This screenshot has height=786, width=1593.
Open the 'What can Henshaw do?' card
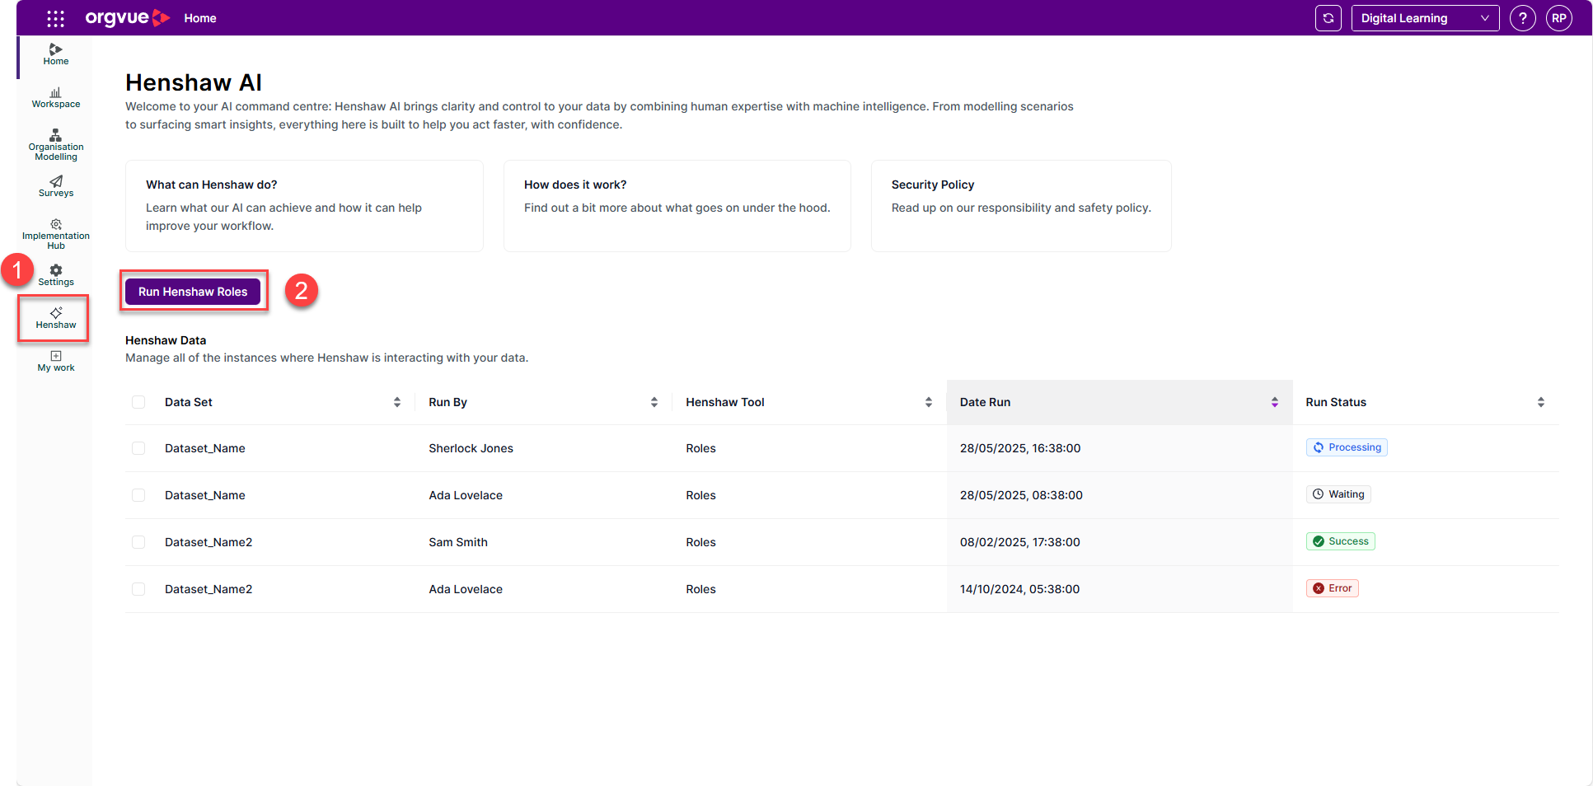(x=304, y=206)
